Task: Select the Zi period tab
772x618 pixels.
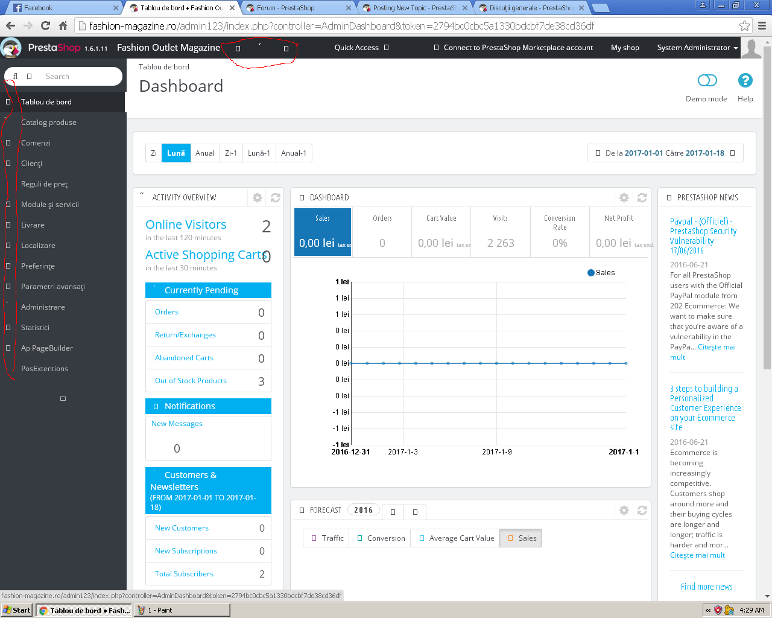Action: (154, 153)
